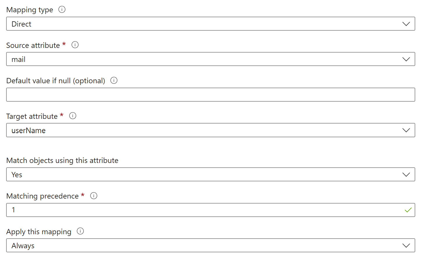Click the Source attribute info icon
The width and height of the screenshot is (424, 264).
click(x=75, y=45)
